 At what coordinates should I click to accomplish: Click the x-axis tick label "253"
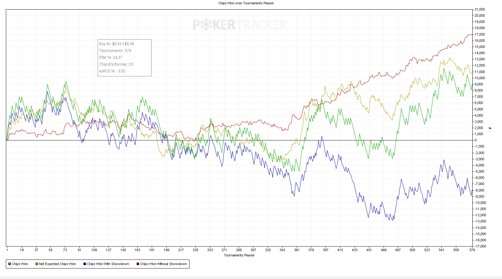[x=210, y=250]
